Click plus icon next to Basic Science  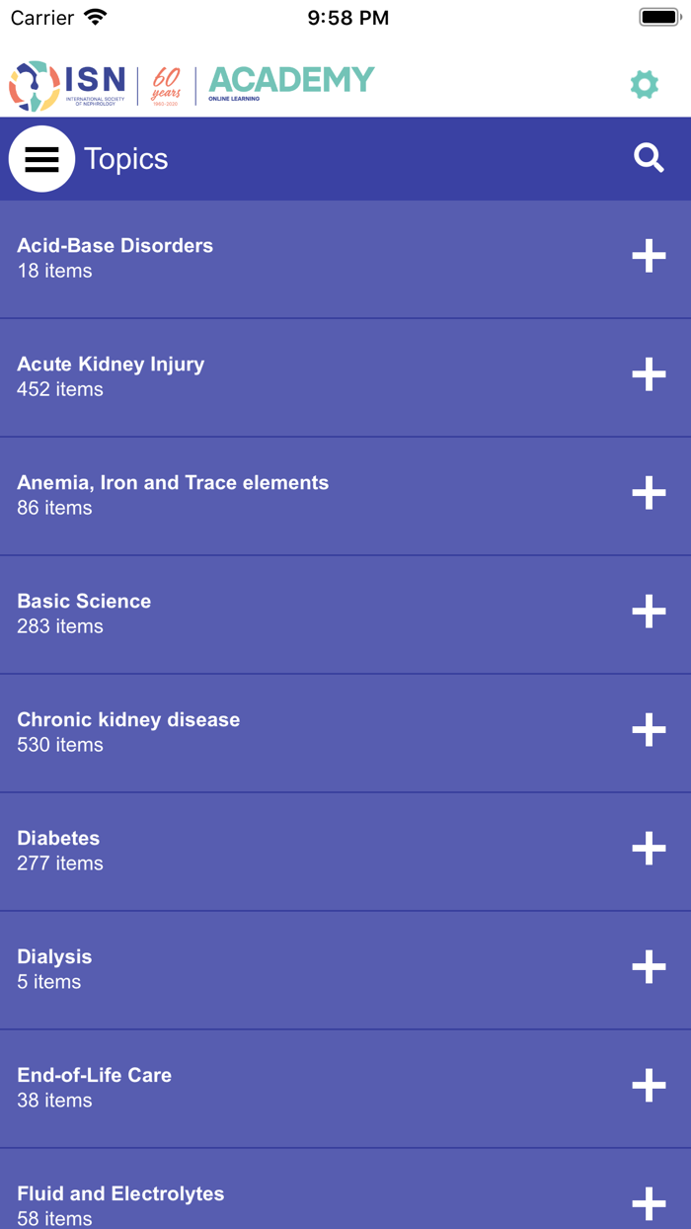point(649,612)
